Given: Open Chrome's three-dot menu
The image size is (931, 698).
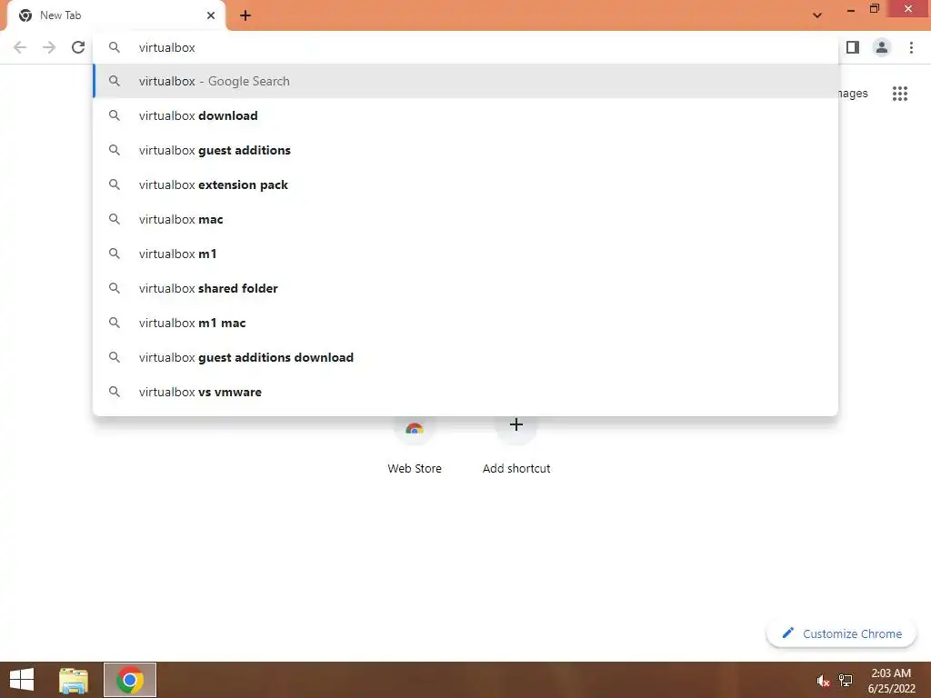Looking at the screenshot, I should point(911,47).
